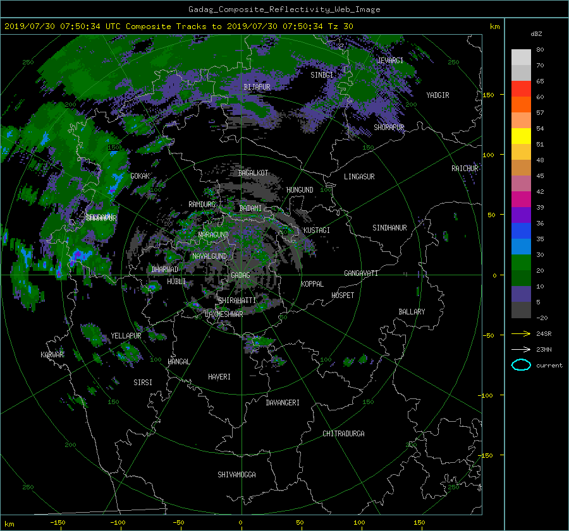
Task: Click the cyan 'current' ellipse legend icon
Action: point(521,365)
